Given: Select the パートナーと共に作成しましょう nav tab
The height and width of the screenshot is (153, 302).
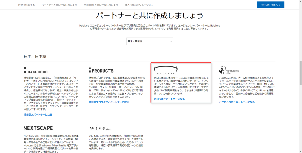Looking at the screenshot, I should [x=59, y=5].
